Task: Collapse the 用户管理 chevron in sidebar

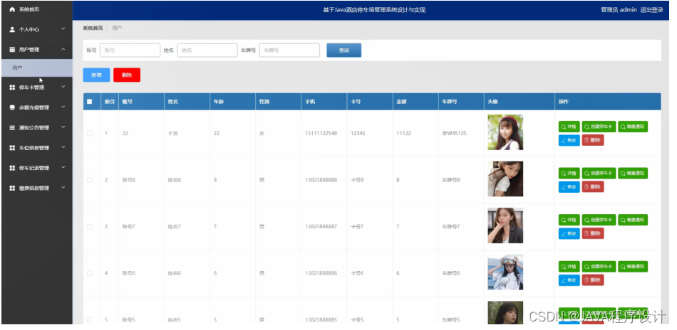Action: tap(63, 49)
